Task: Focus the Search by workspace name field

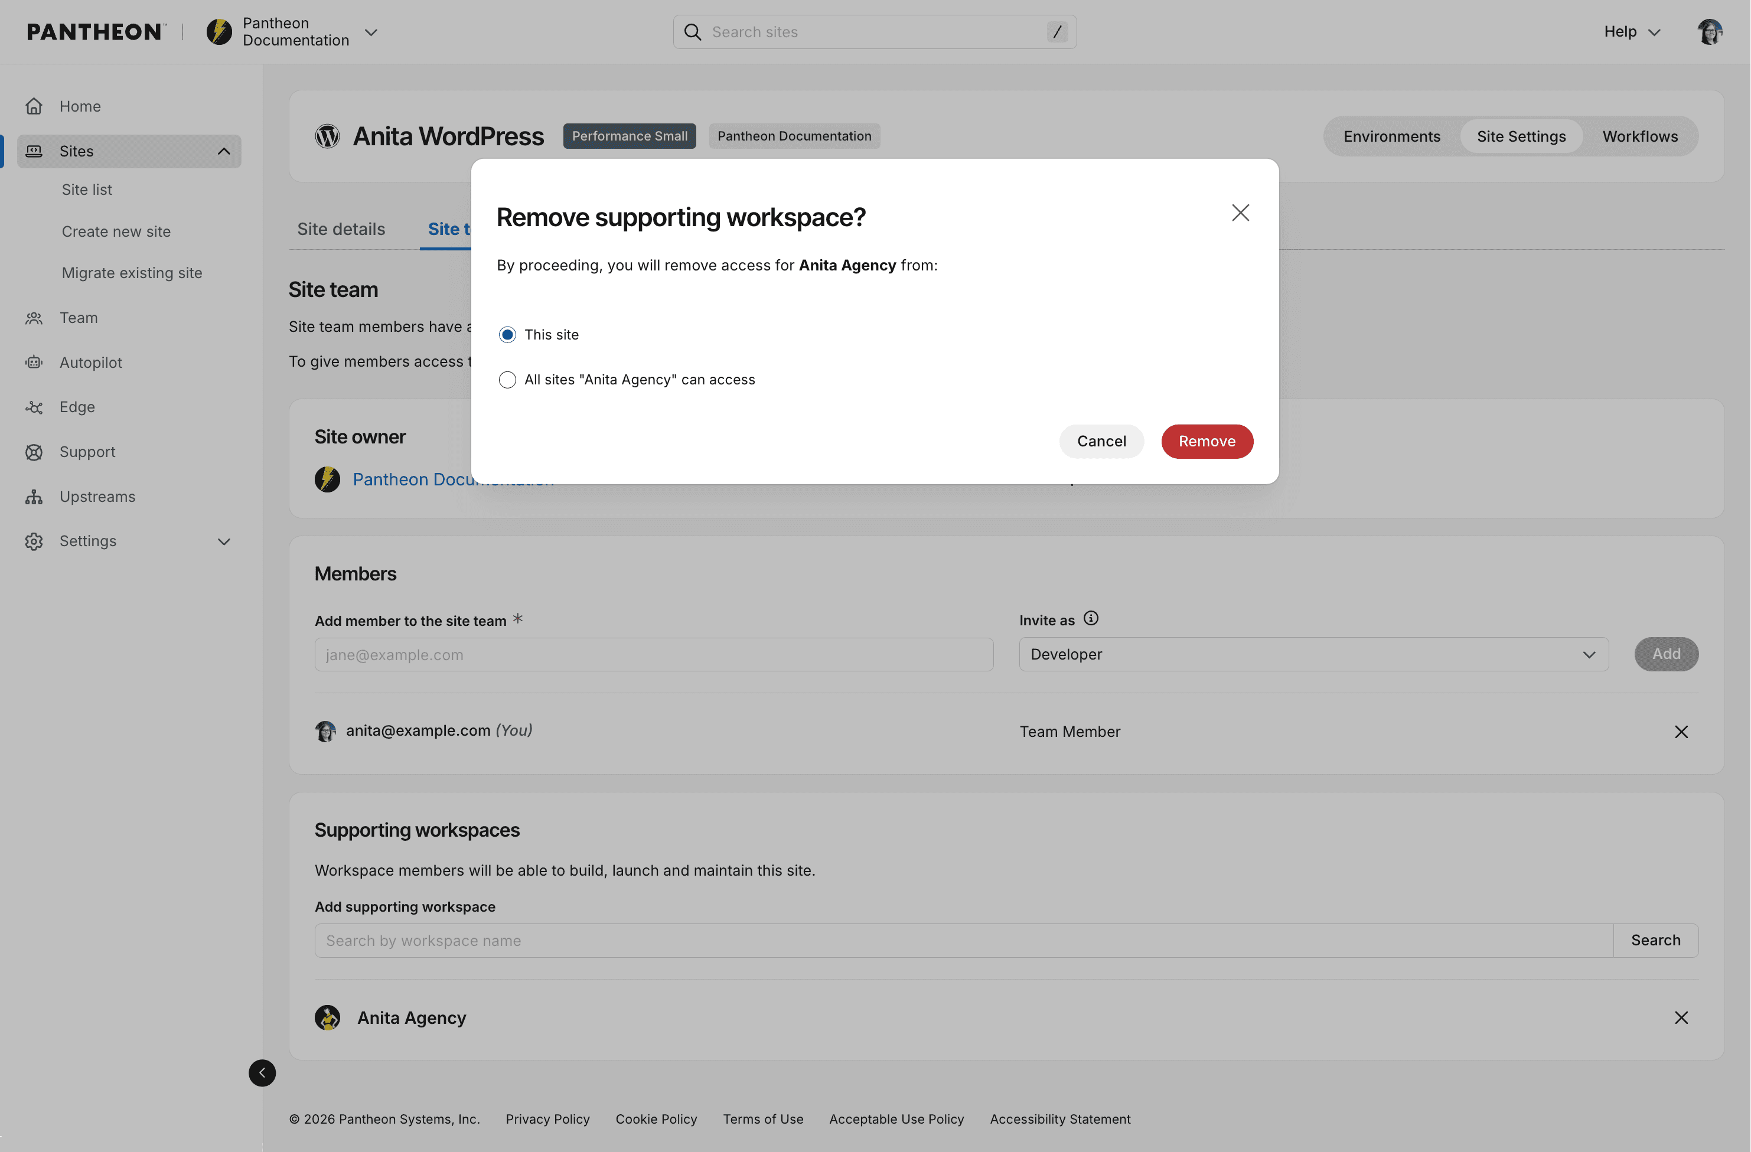Action: [x=964, y=940]
